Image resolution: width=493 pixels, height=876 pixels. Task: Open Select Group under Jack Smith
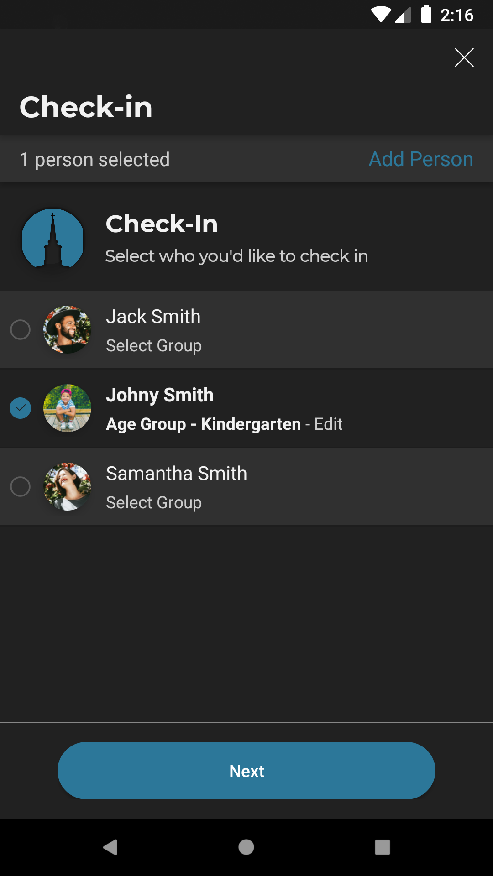pyautogui.click(x=154, y=346)
